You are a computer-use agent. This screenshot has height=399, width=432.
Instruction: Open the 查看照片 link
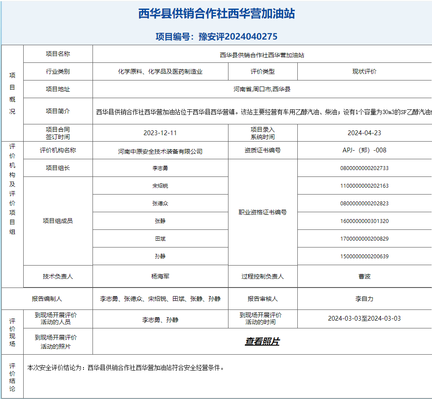coord(262,341)
